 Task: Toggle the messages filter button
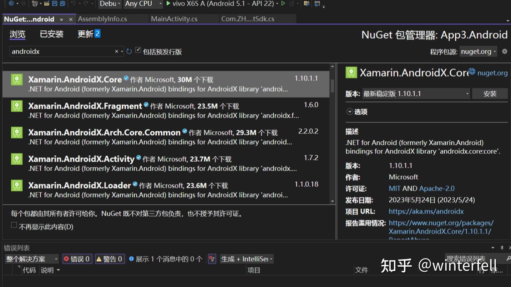click(x=166, y=259)
